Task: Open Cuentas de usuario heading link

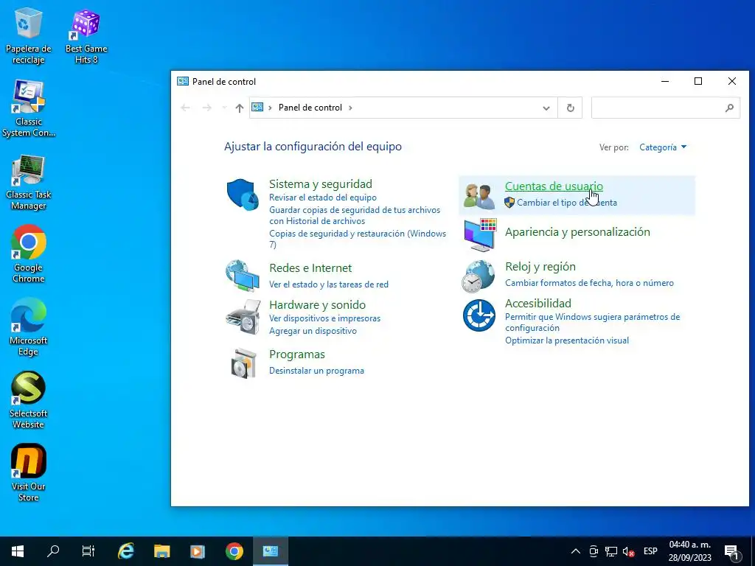Action: (554, 186)
